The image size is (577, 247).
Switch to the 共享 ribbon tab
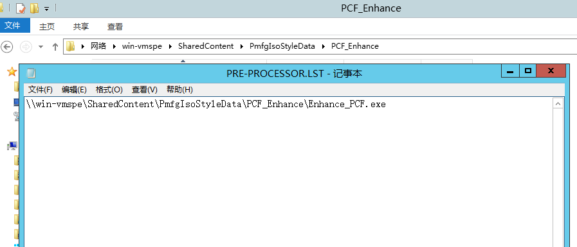pos(81,26)
